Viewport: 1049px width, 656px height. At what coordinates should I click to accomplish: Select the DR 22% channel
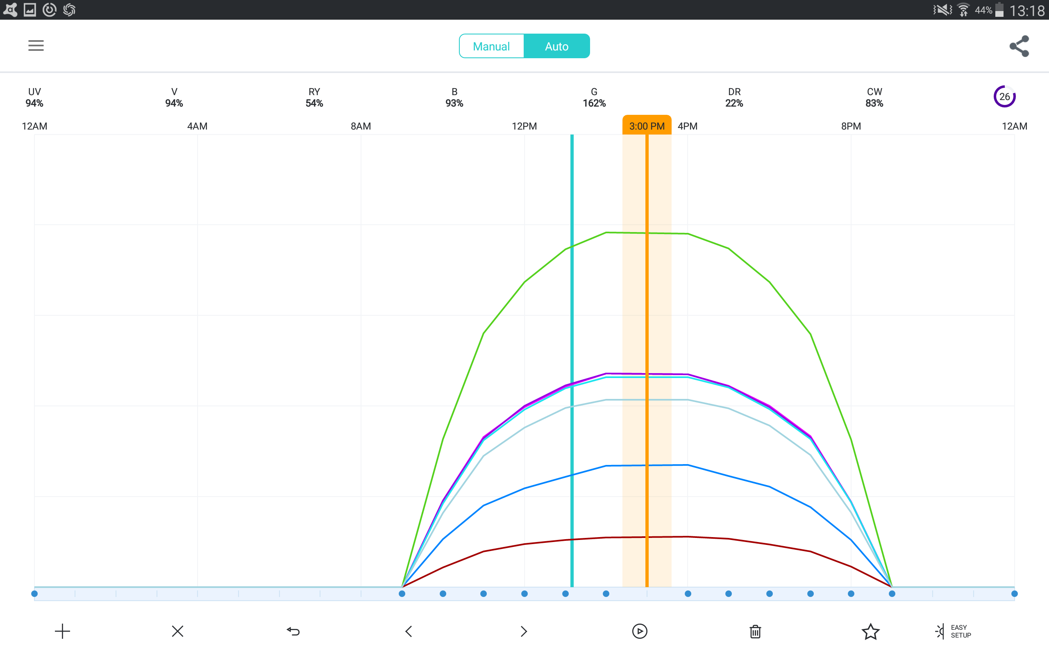coord(734,97)
